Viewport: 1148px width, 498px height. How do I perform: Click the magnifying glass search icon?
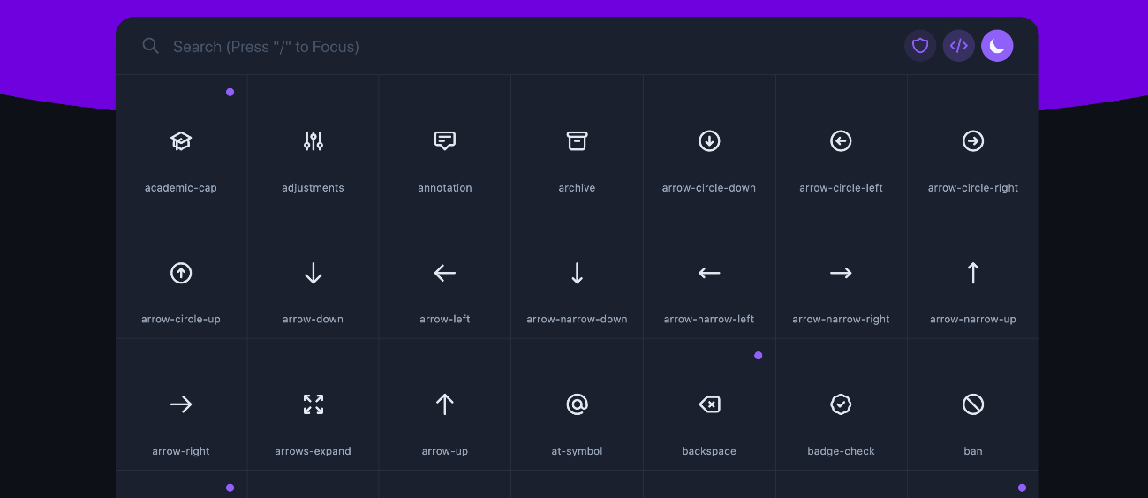151,46
